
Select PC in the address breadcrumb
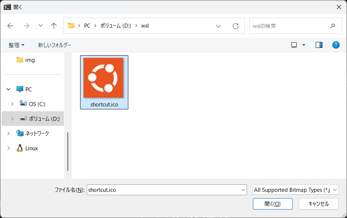(87, 26)
